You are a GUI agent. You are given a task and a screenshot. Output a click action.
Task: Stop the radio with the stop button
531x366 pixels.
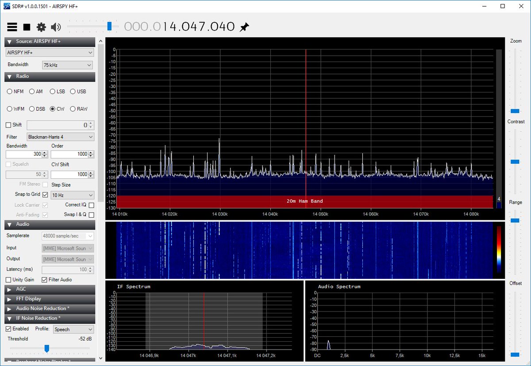click(x=27, y=27)
